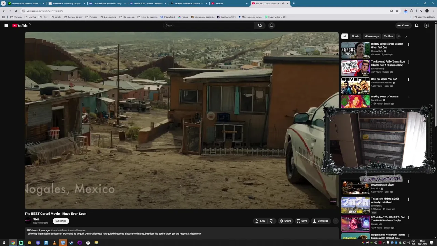Open the MGSV Platinum Trophy thumbnail

[x=356, y=223]
